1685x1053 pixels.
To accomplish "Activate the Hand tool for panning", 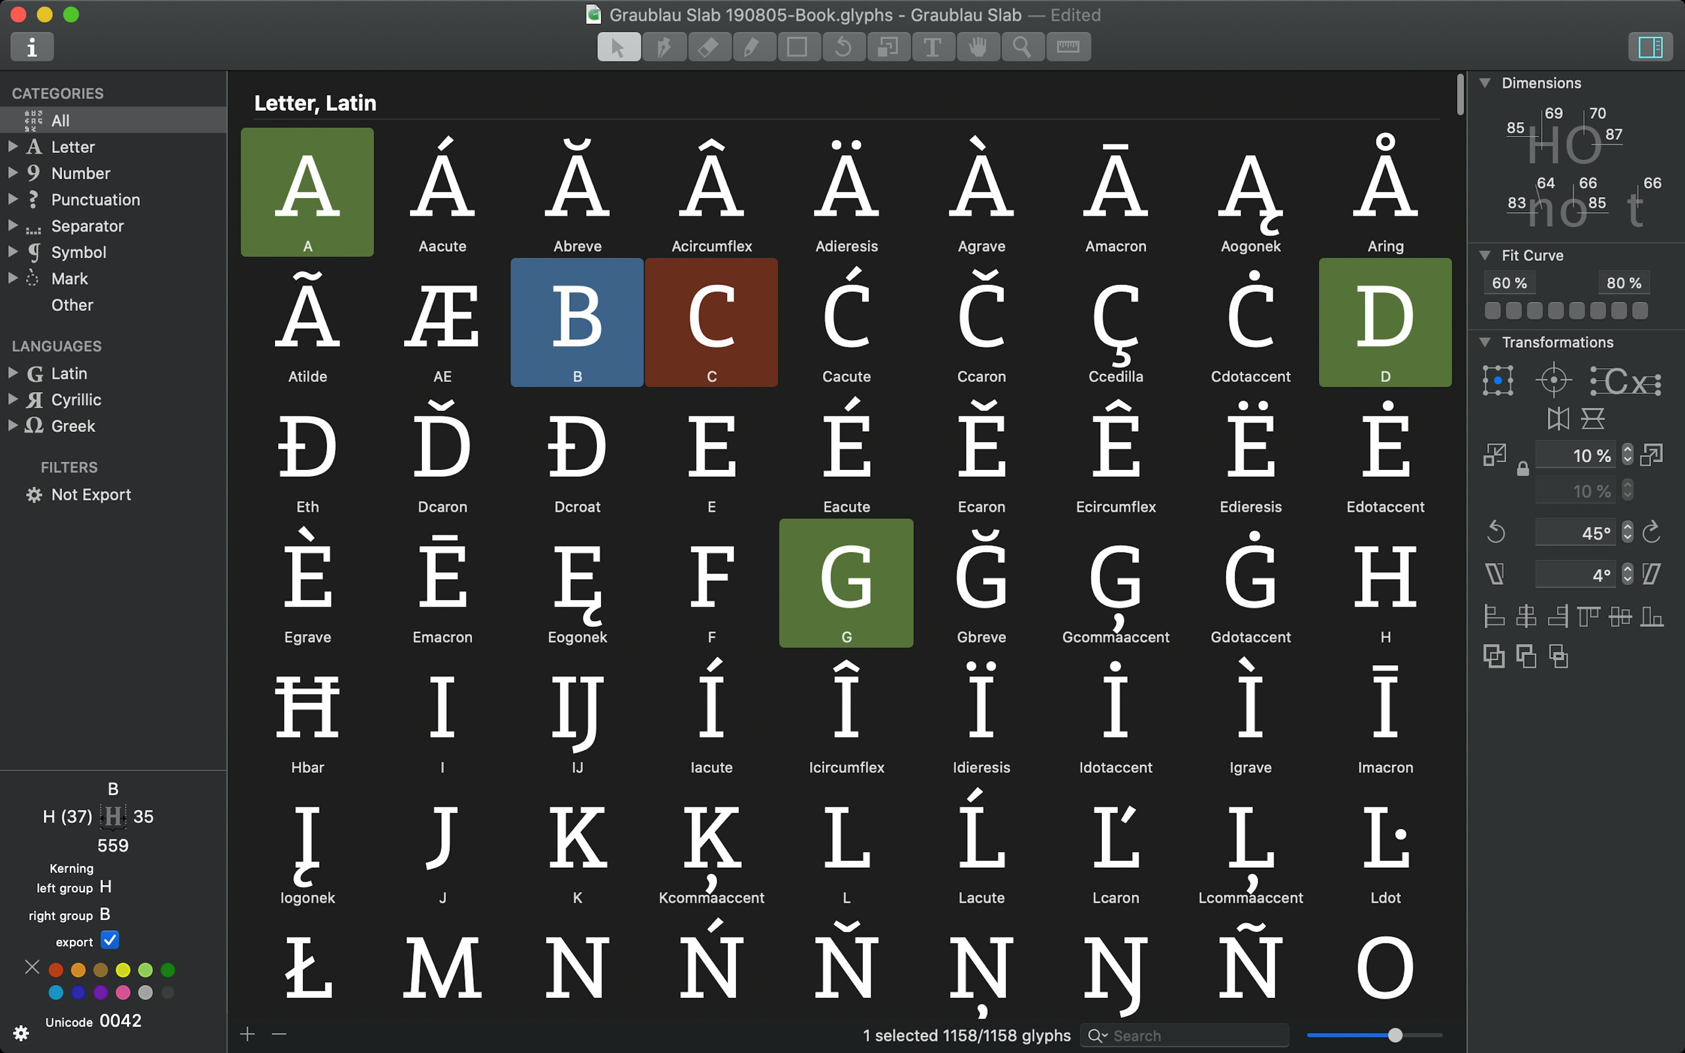I will pos(978,46).
